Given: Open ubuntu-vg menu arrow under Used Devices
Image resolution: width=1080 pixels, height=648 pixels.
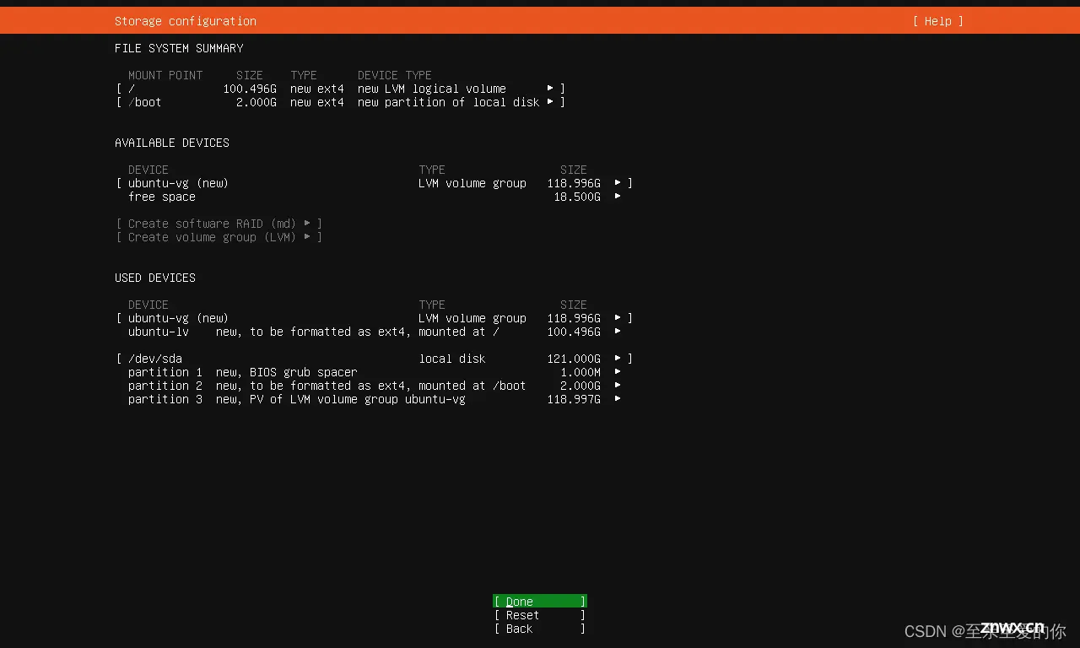Looking at the screenshot, I should (618, 317).
